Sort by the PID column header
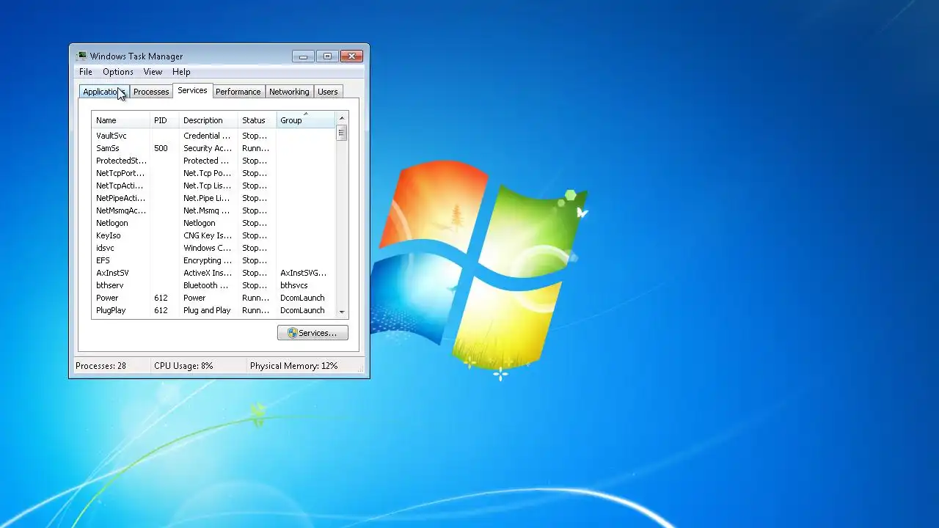The image size is (939, 528). [x=164, y=120]
